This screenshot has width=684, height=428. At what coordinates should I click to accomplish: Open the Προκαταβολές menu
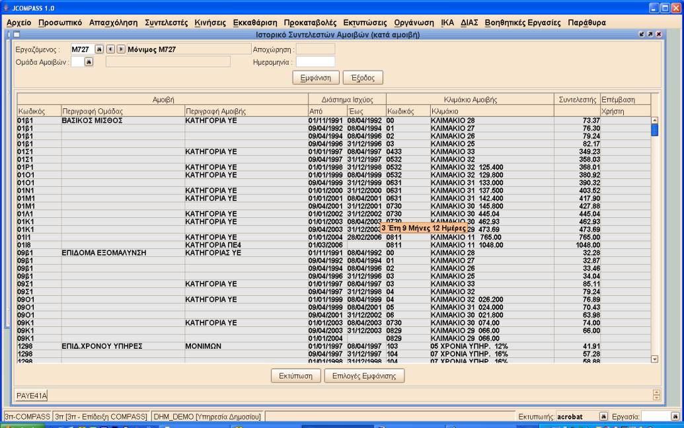(310, 22)
